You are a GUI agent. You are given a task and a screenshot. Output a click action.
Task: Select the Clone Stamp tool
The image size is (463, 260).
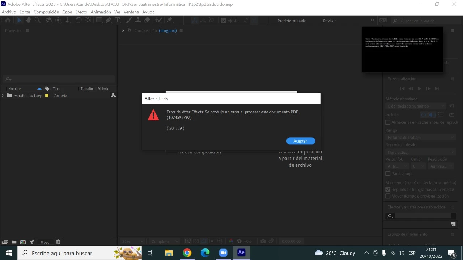(x=138, y=21)
